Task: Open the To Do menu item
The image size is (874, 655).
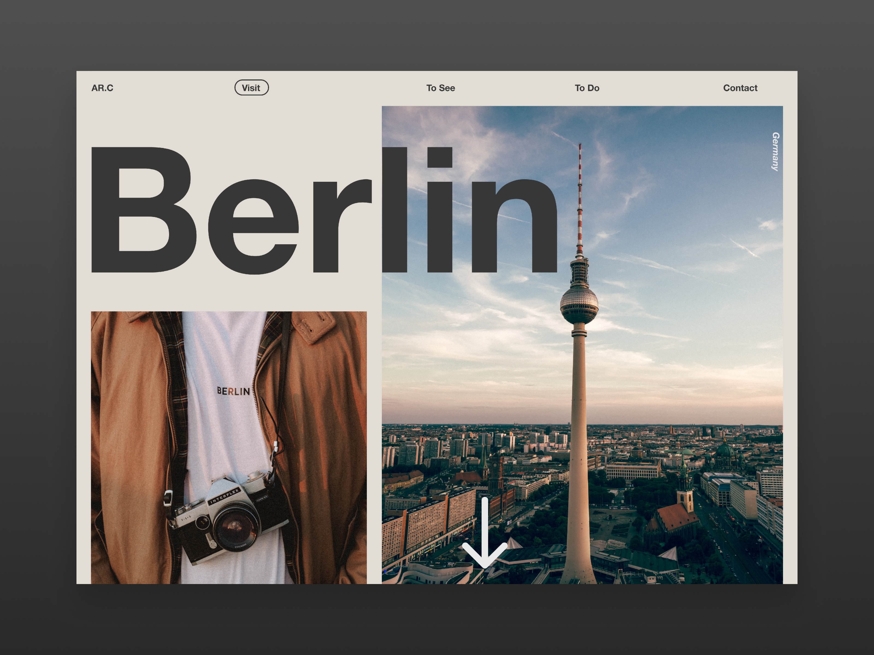Action: (587, 88)
